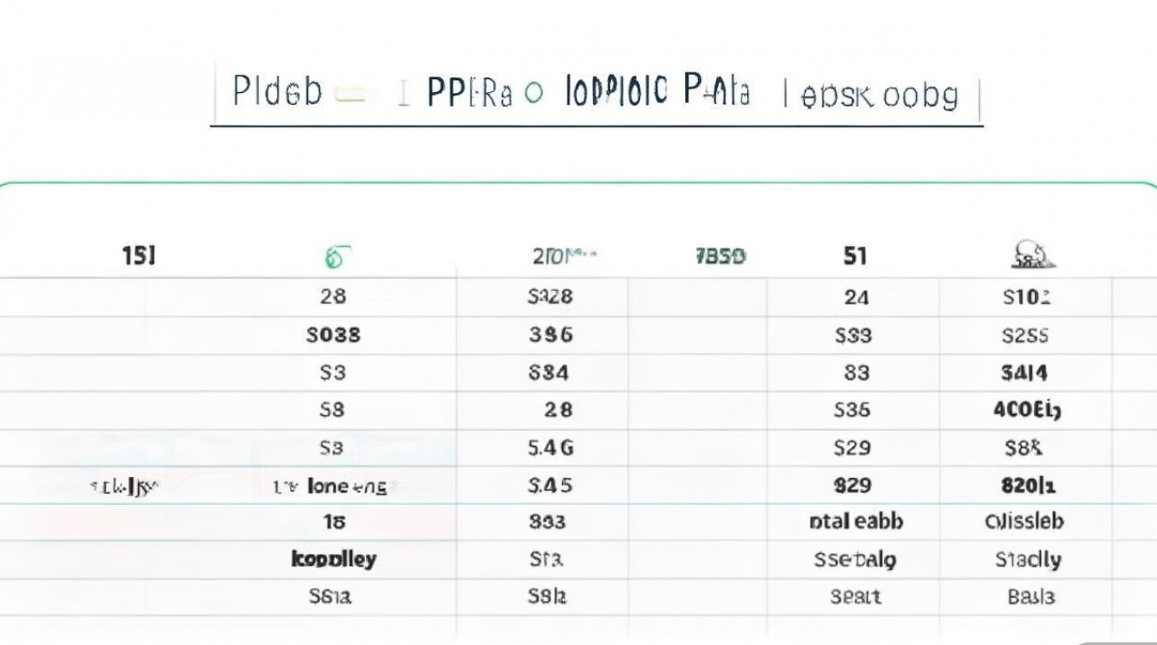Click the 15] column header
This screenshot has width=1157, height=645.
click(x=139, y=255)
